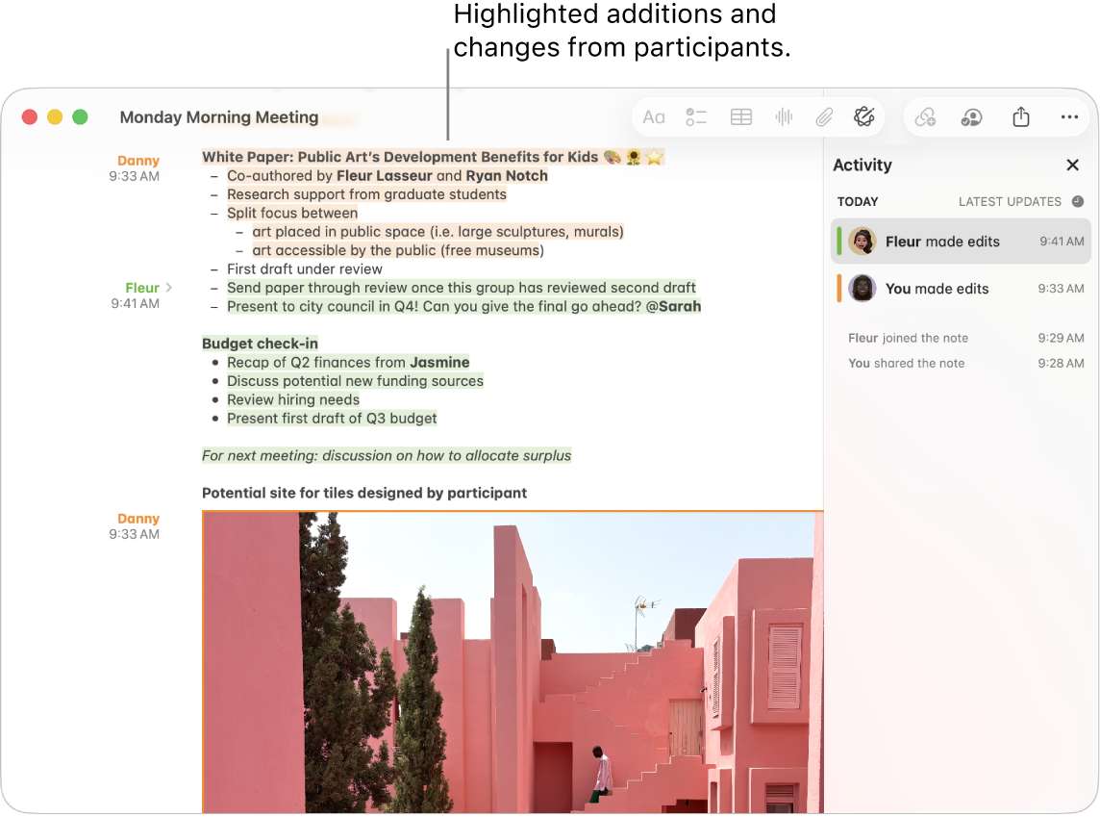Click Danny's name in the left margin
1100x817 pixels.
pos(138,160)
